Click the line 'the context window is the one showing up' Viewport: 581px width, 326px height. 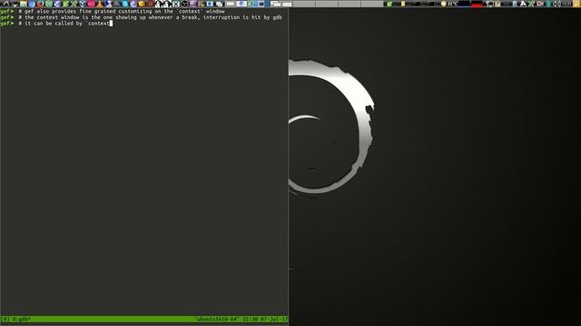point(150,17)
